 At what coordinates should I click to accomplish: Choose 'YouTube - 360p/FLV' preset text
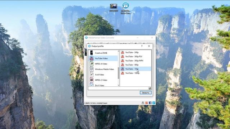tap(134, 56)
